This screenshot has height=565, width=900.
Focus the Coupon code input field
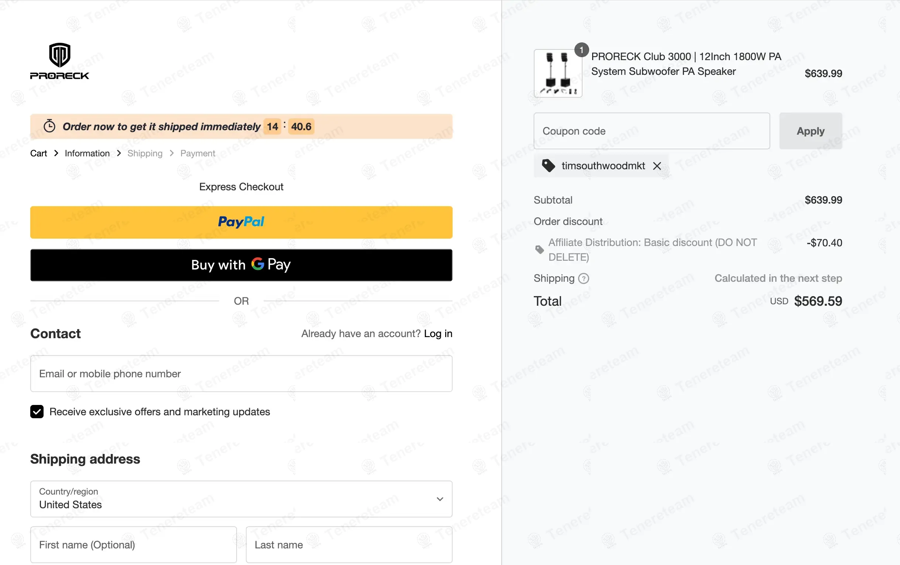[x=652, y=131]
